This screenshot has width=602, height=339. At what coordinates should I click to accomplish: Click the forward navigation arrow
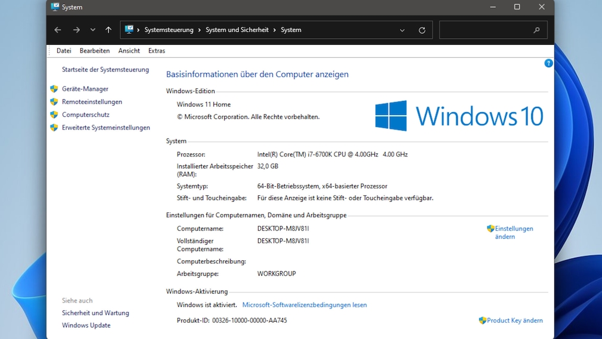76,30
